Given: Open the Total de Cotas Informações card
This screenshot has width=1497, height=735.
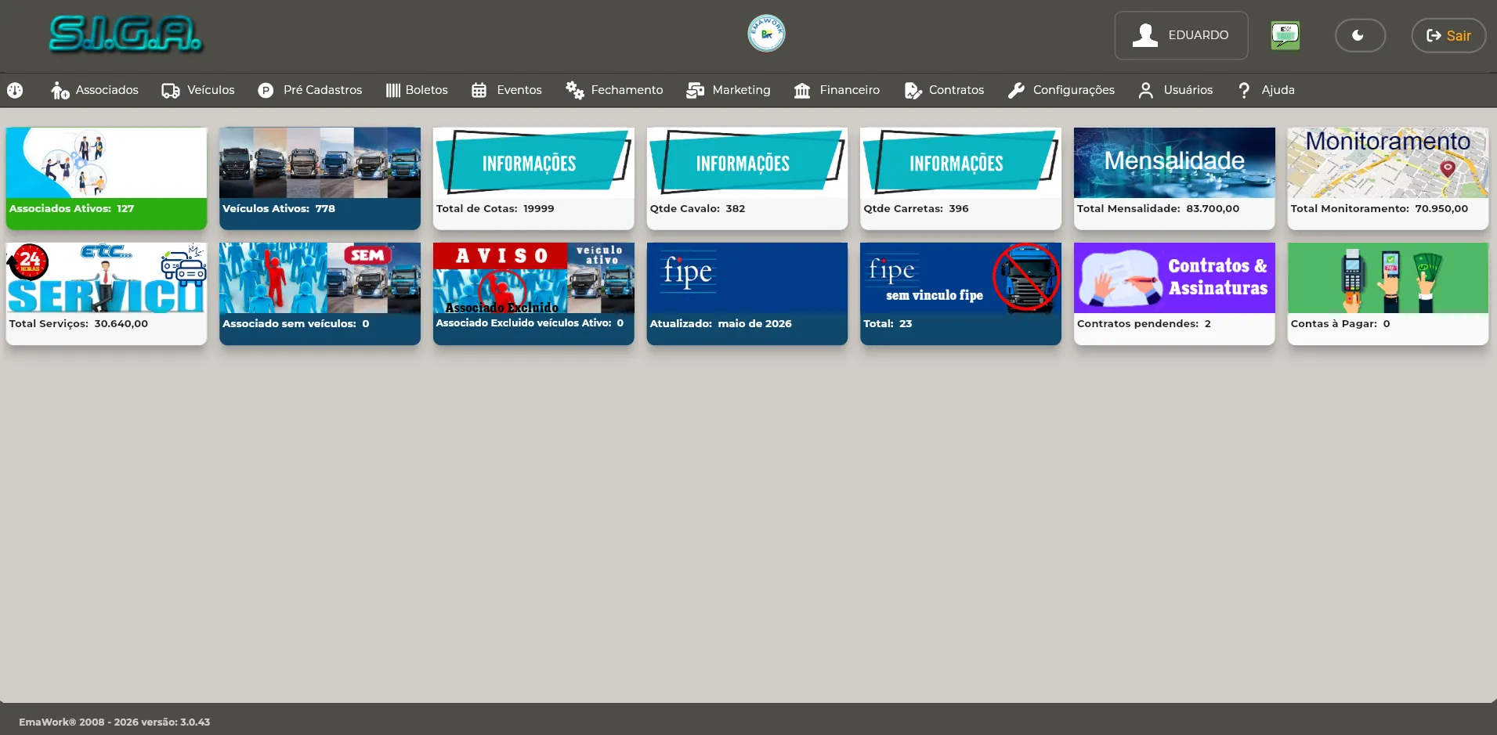Looking at the screenshot, I should (x=533, y=163).
